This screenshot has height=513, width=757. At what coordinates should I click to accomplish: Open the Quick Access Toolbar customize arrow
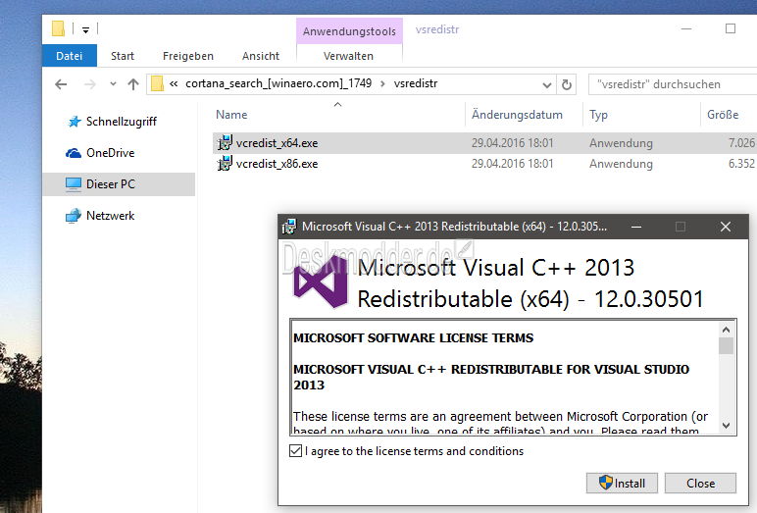point(85,30)
